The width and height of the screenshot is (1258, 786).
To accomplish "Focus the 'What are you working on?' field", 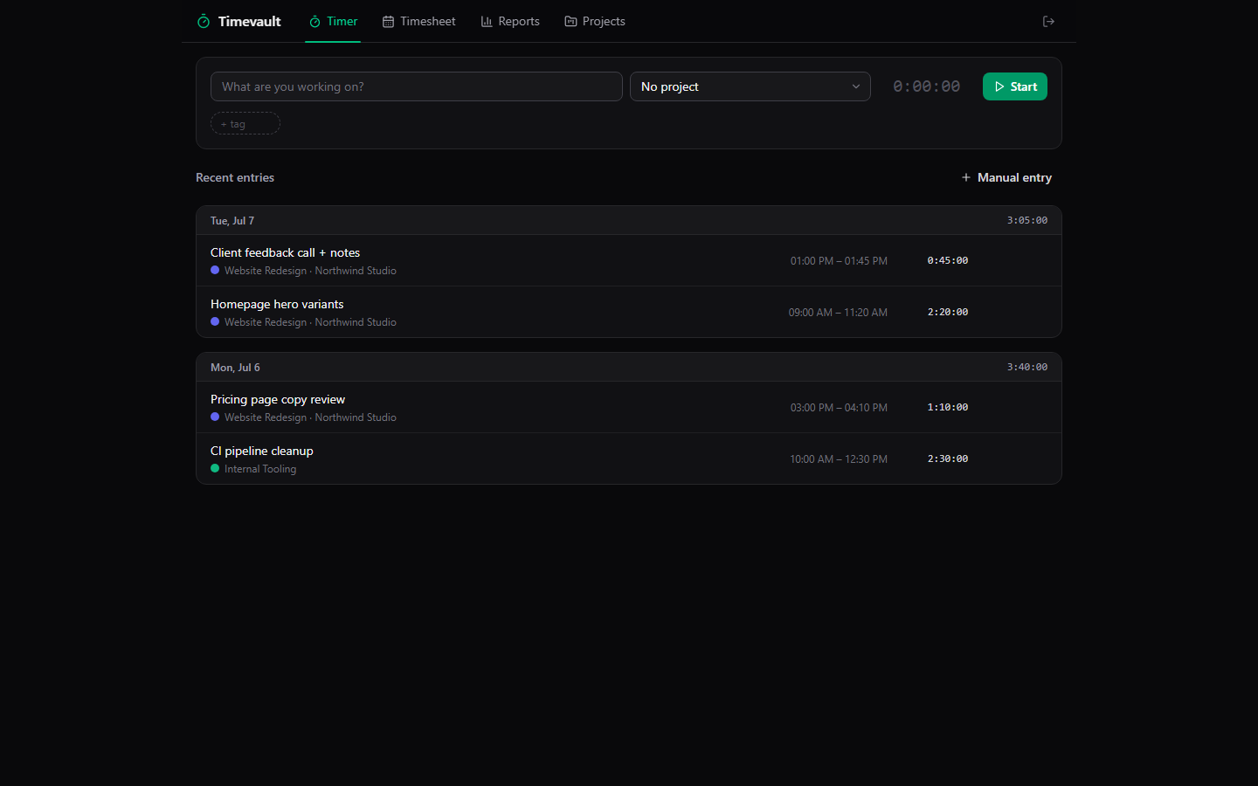I will pos(417,86).
